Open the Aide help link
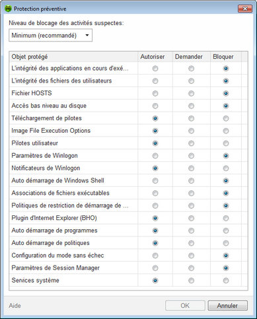This screenshot has height=319, width=257. point(15,306)
